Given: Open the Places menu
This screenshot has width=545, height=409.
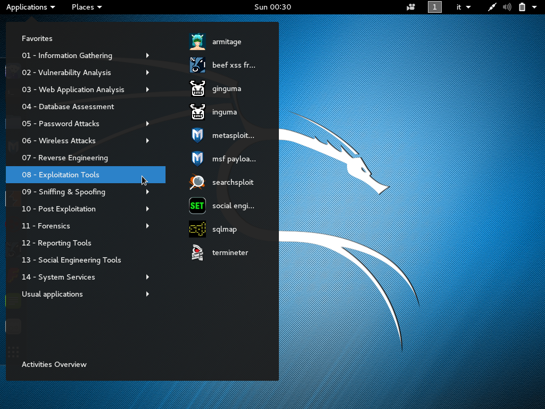Looking at the screenshot, I should 87,7.
